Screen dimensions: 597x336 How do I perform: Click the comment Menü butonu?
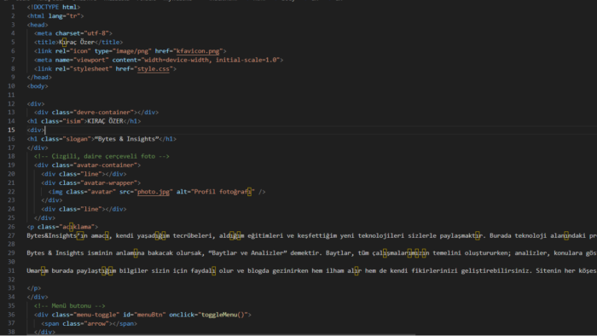71,306
